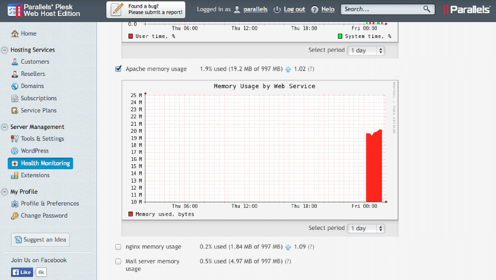This screenshot has width=496, height=280.
Task: Click the Apache usage (?) help hint
Action: pyautogui.click(x=311, y=69)
